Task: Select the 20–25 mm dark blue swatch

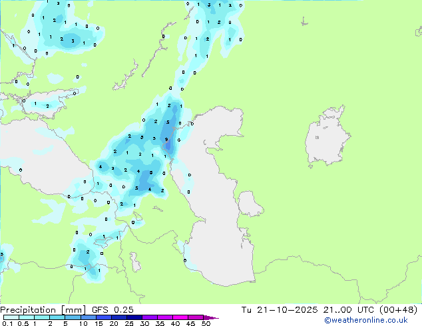Action: 119,317
